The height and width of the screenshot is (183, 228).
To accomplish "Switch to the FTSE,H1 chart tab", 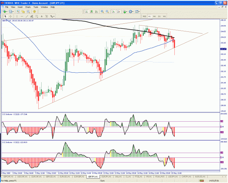I will click(139, 176).
